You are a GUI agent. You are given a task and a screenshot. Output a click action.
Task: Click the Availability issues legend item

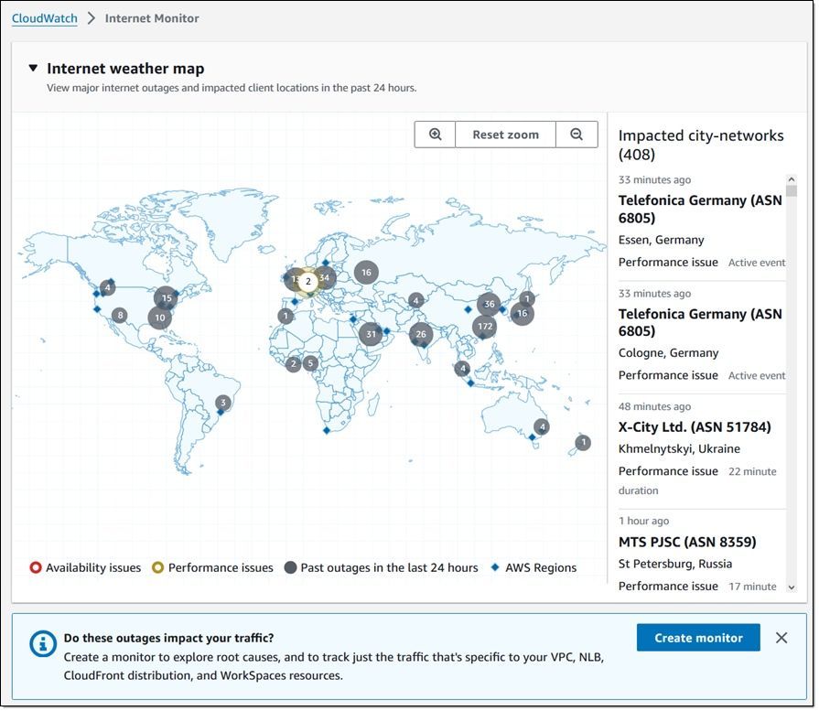[x=85, y=568]
